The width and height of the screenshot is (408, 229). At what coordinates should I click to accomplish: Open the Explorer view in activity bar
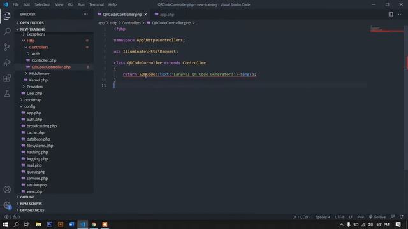point(7,16)
